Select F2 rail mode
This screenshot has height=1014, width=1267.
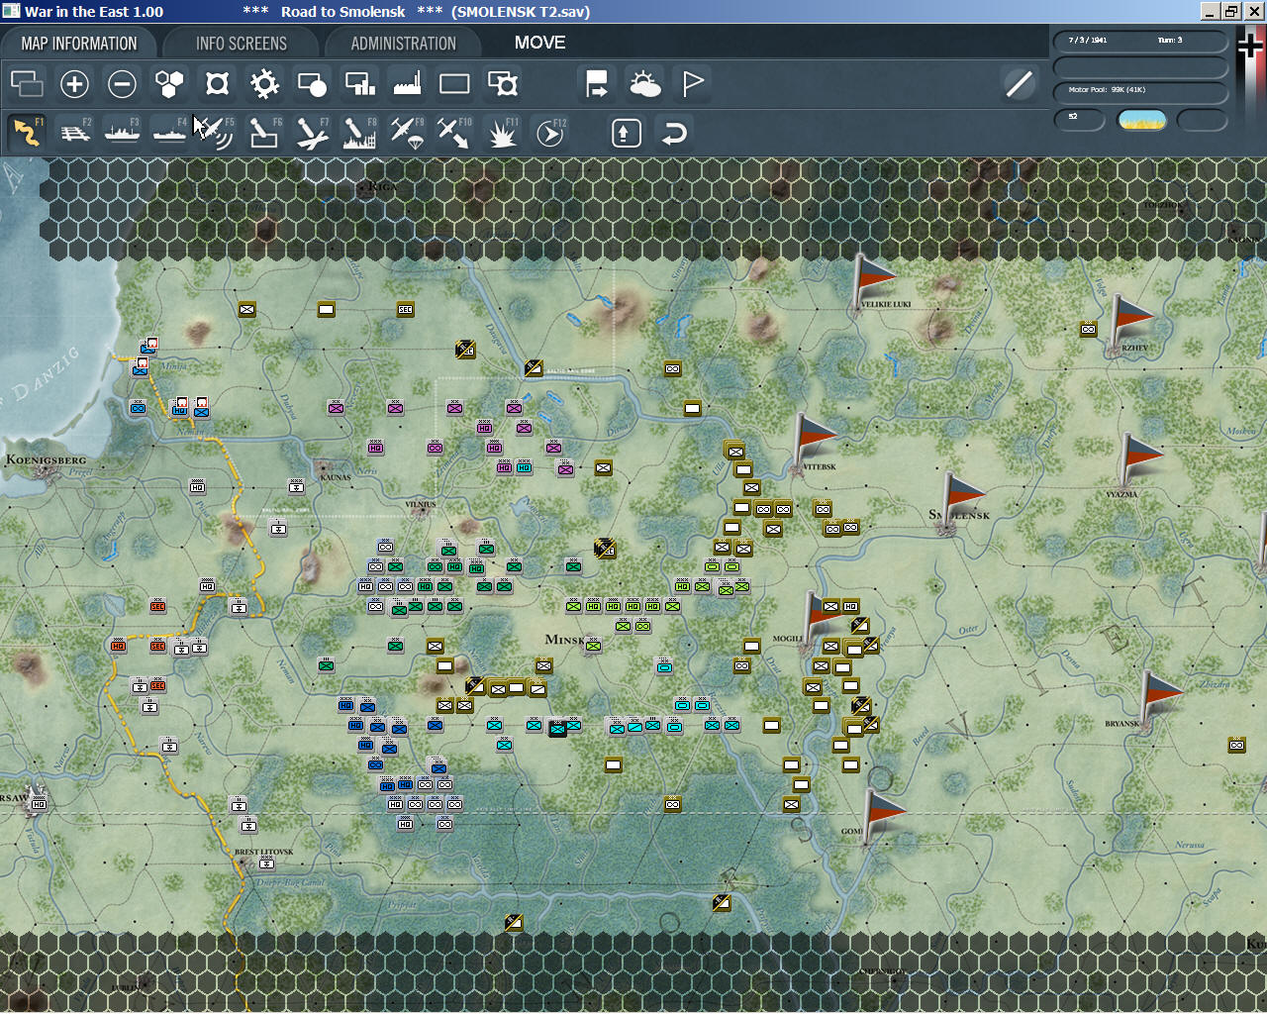[x=74, y=133]
